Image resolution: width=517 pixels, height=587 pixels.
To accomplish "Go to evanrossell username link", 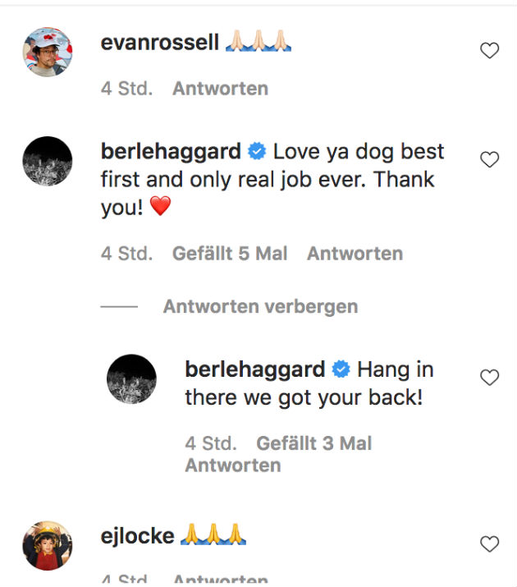I will (159, 43).
